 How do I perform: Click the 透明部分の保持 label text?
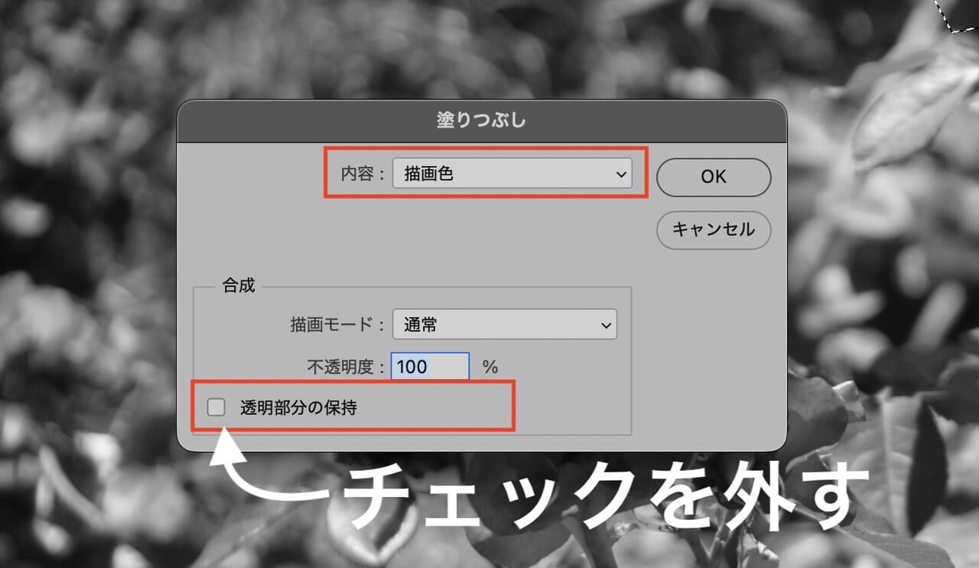(298, 407)
